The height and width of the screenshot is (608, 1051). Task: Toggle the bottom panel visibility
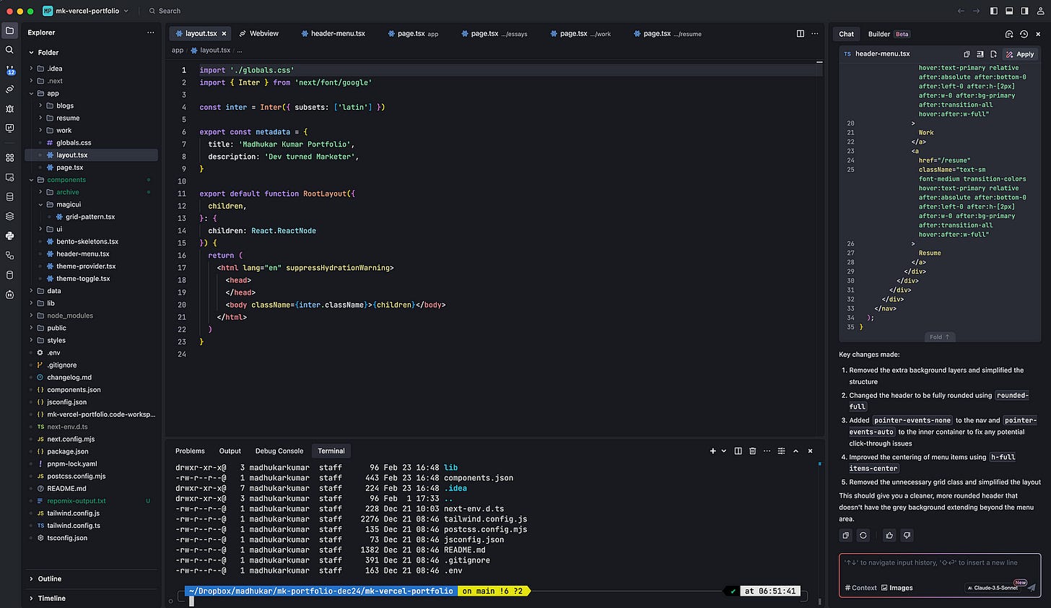(1009, 11)
